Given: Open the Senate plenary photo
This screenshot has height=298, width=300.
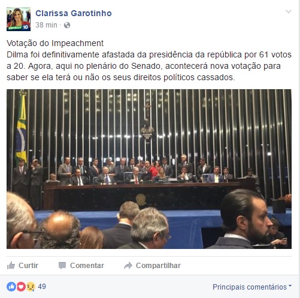Looking at the screenshot, I should click(x=149, y=169).
